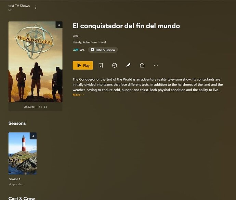Open more actions ellipsis next to share
This screenshot has width=236, height=200.
[x=156, y=65]
